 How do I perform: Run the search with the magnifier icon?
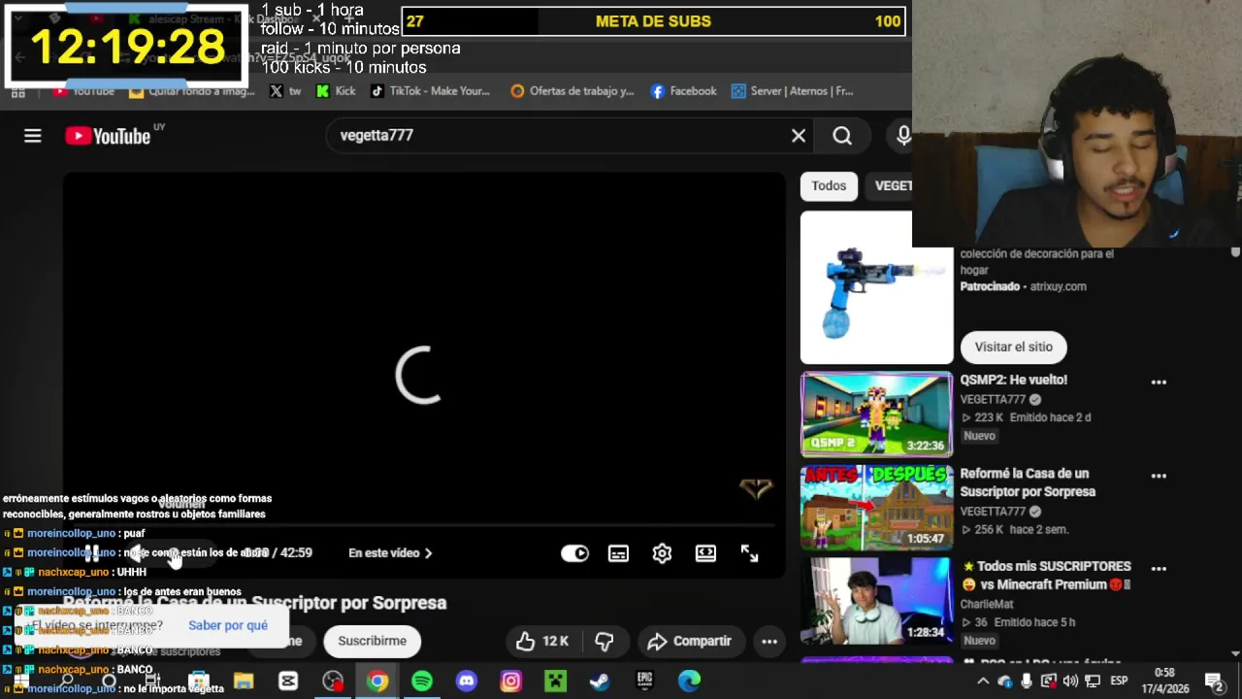pyautogui.click(x=842, y=136)
